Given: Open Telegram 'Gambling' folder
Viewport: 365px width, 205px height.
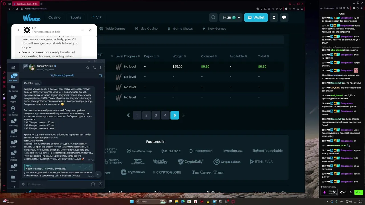Looking at the screenshot, I should click(13, 123).
